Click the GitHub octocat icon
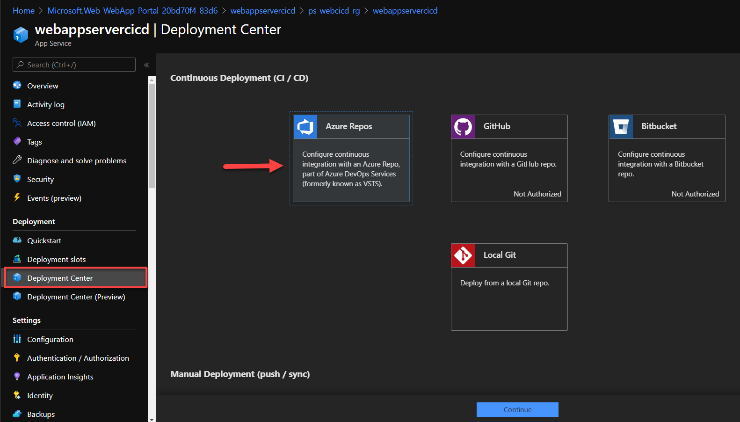This screenshot has width=740, height=422. 463,127
